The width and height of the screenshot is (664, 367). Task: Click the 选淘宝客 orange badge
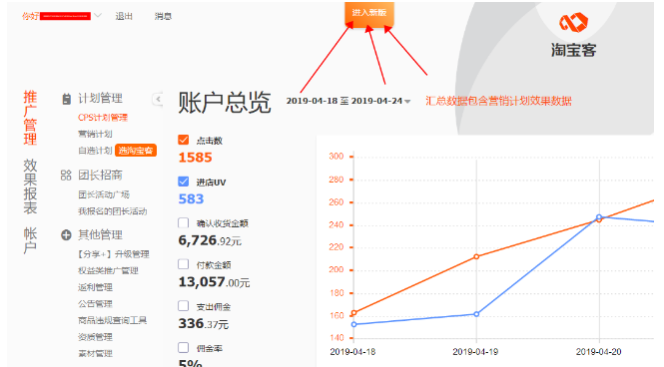point(136,151)
